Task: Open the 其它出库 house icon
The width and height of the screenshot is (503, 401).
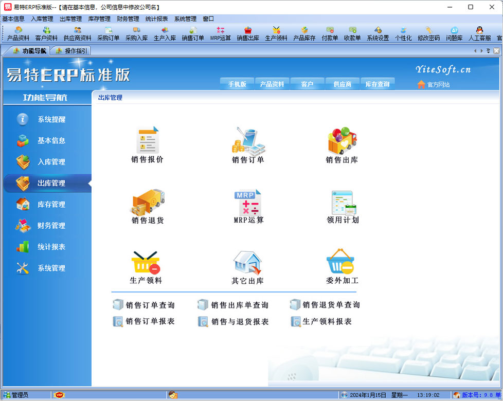Action: point(247,263)
